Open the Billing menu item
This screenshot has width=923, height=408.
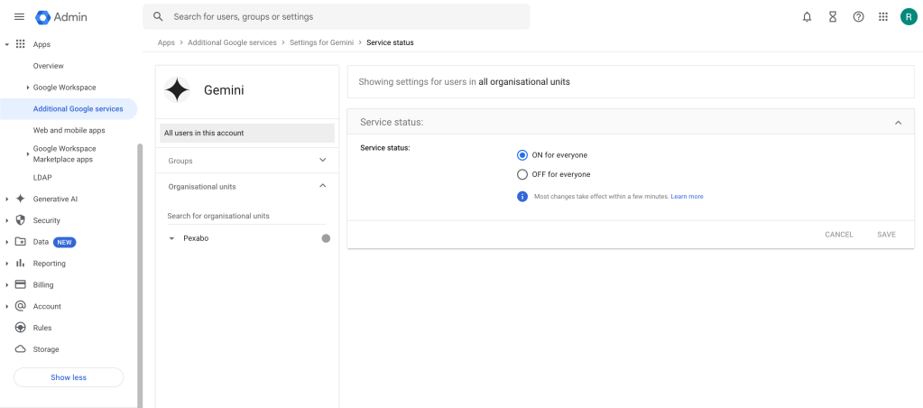43,285
